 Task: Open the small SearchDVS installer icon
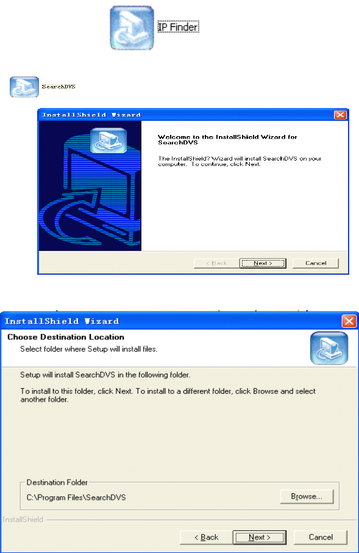[x=24, y=87]
